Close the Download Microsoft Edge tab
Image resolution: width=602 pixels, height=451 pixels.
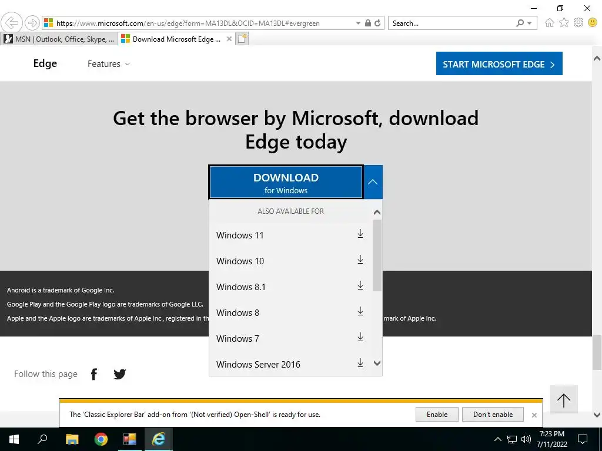pyautogui.click(x=229, y=39)
